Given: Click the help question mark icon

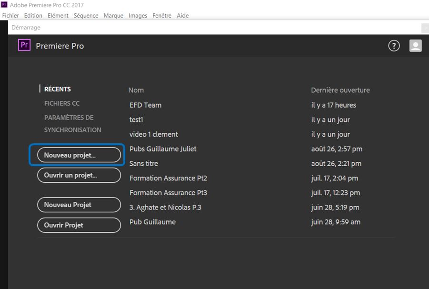Looking at the screenshot, I should coord(394,46).
